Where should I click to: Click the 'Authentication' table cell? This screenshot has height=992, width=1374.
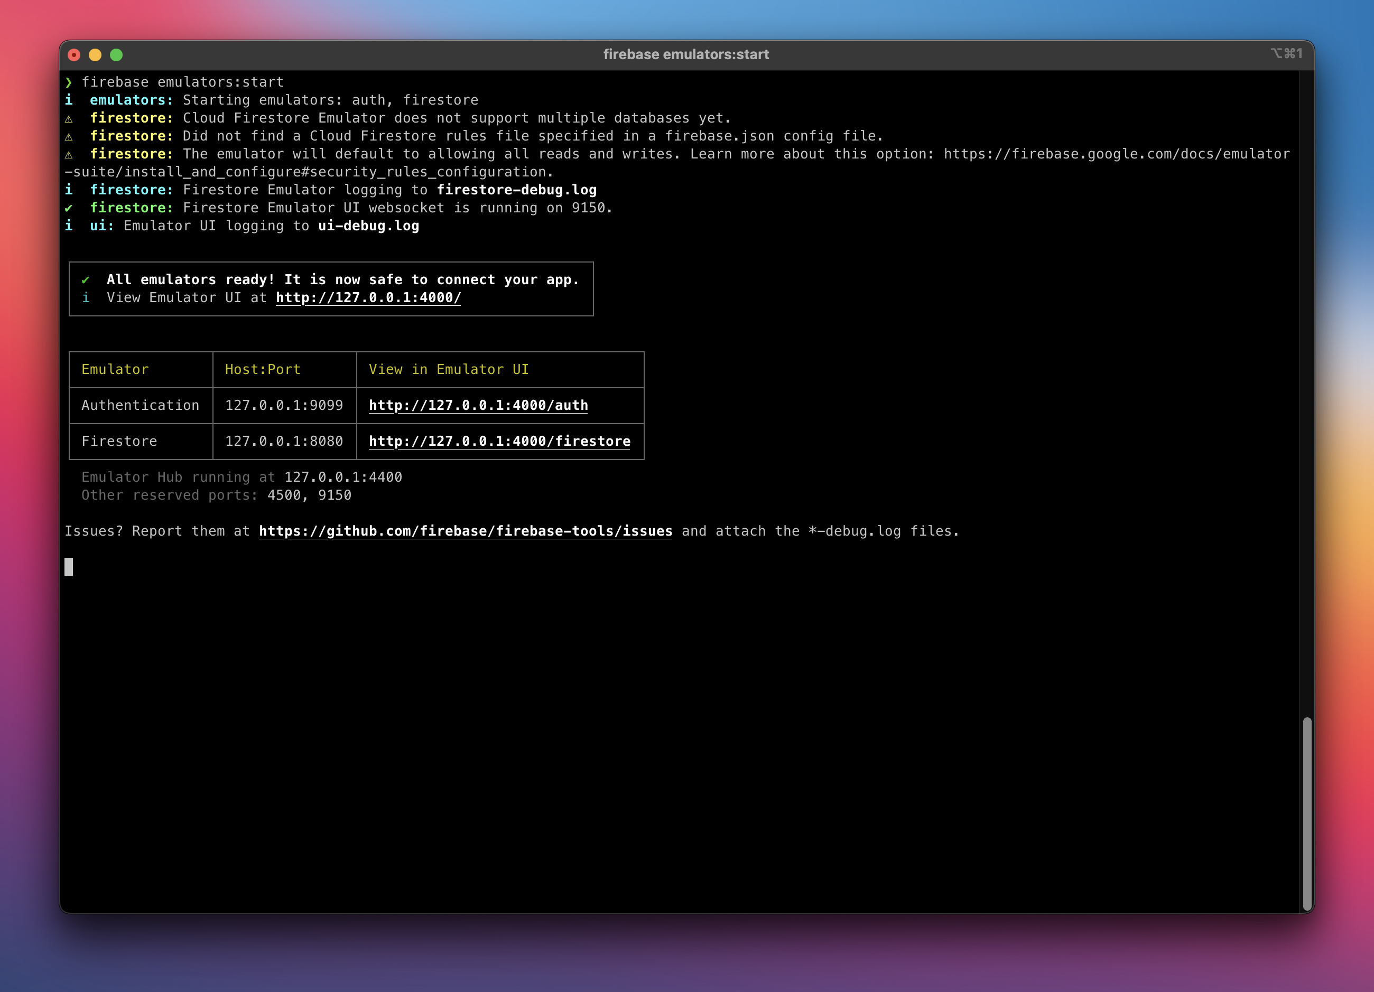pyautogui.click(x=140, y=406)
